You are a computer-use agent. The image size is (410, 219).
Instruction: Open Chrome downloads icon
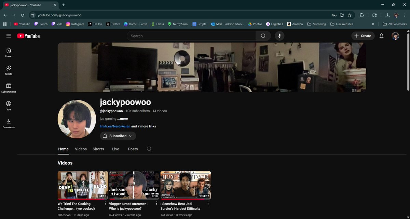[387, 15]
